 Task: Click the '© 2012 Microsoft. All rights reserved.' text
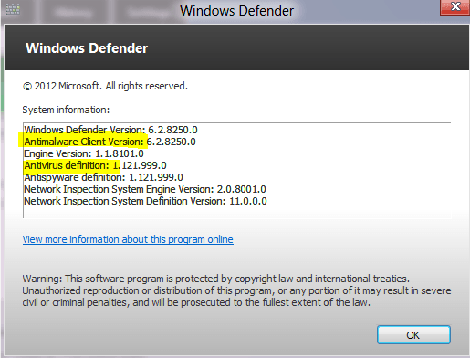pos(105,86)
